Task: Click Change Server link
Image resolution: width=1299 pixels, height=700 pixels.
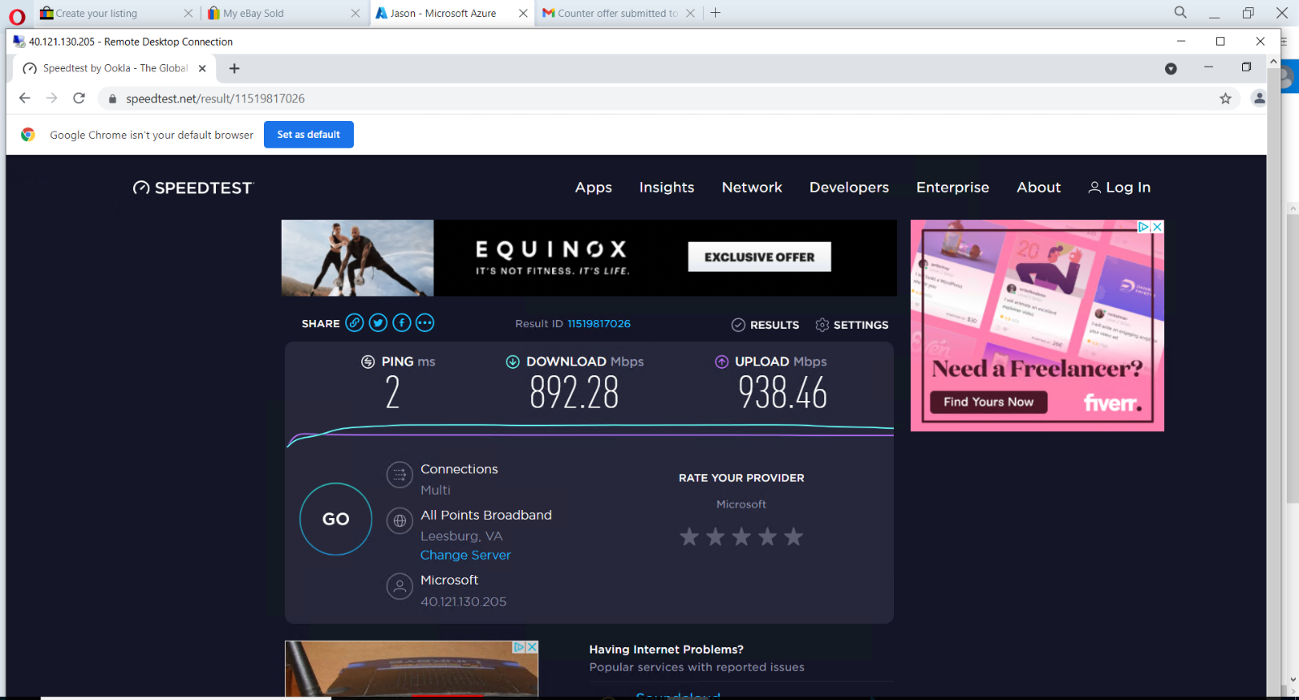Action: click(x=465, y=555)
